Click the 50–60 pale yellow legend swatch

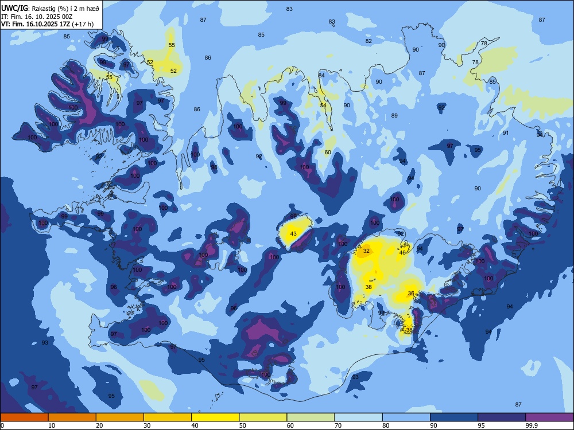coord(263,417)
